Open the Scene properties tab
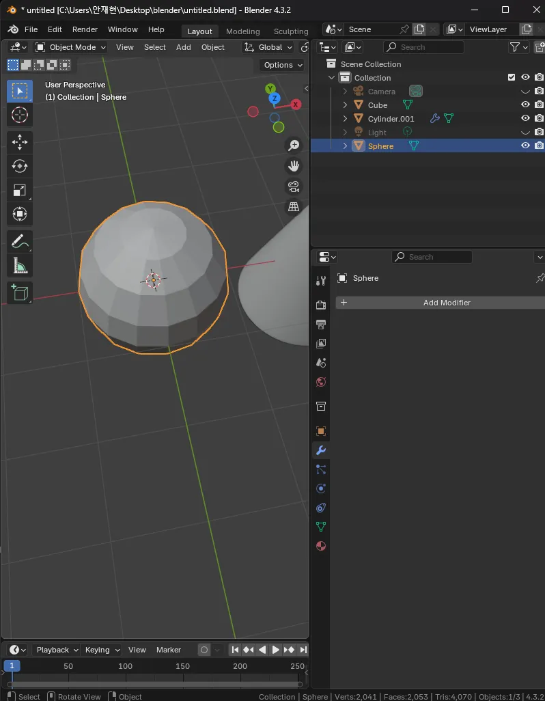The width and height of the screenshot is (545, 701). coord(321,363)
